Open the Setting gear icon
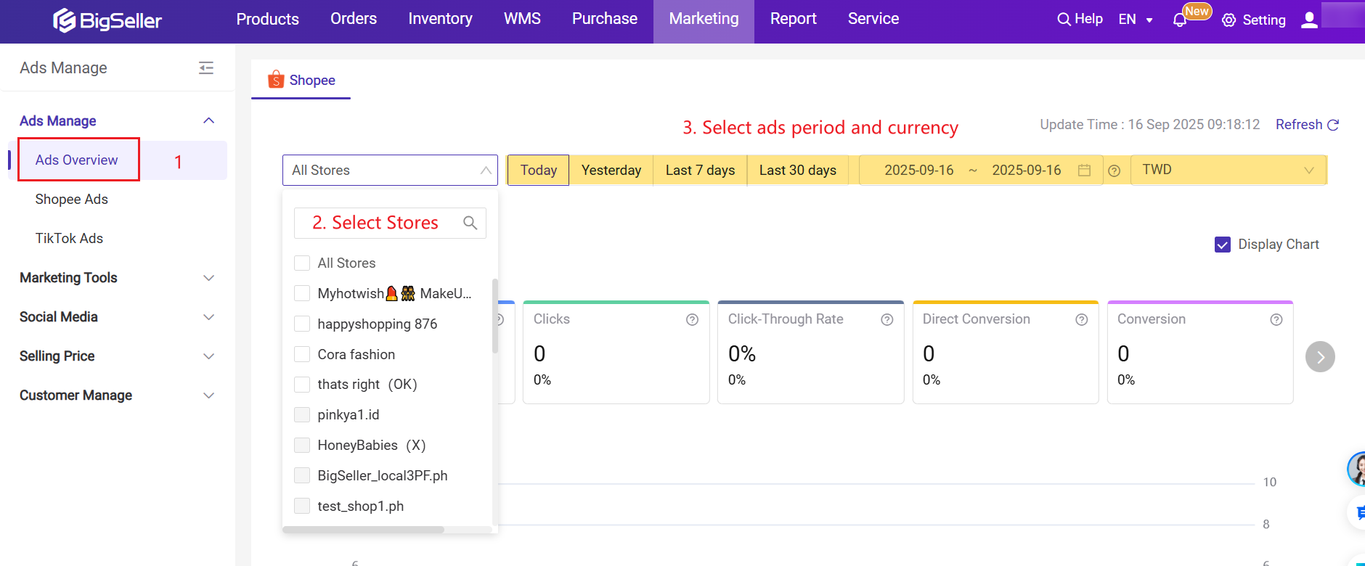 1228,20
